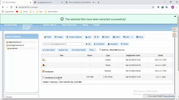
Task: Open a new browser tab
Action: (x=98, y=2)
